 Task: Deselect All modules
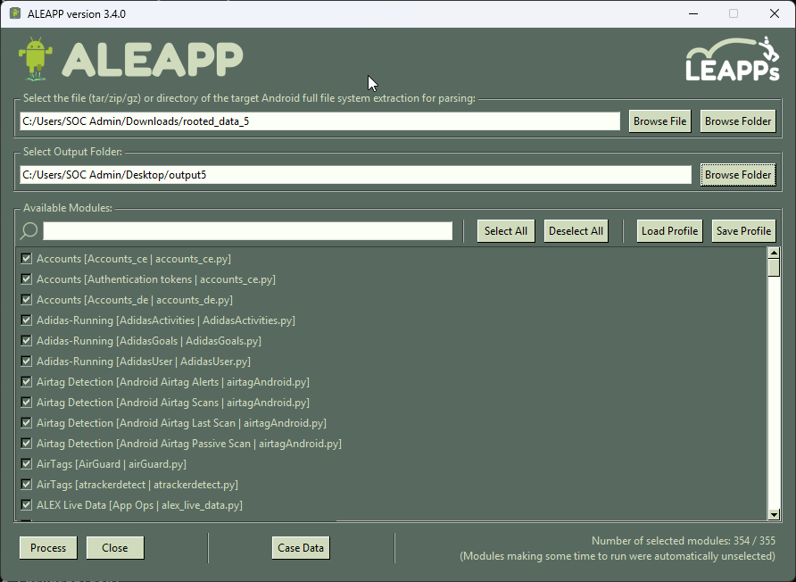576,230
